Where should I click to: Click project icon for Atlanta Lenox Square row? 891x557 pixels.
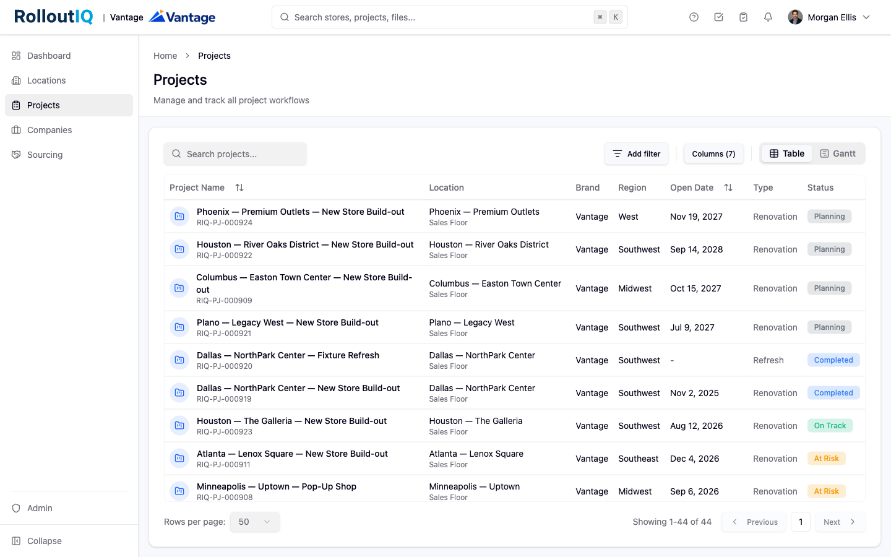point(179,459)
